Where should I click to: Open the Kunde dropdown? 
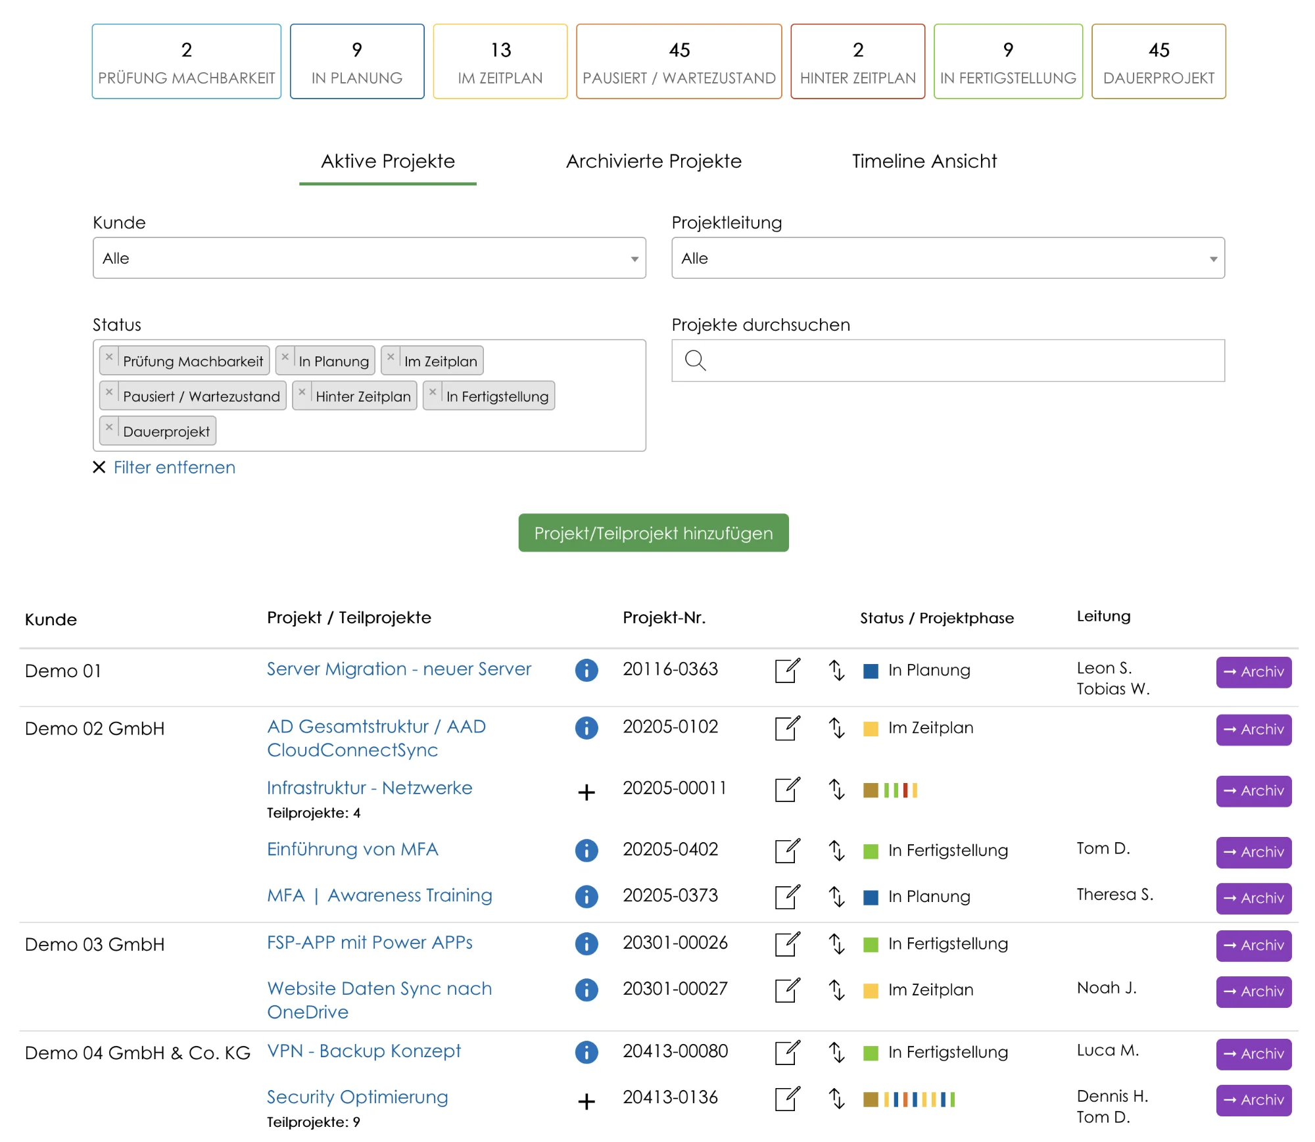369,258
